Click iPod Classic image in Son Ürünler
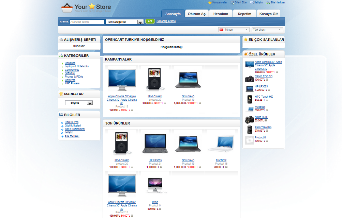This screenshot has height=218, width=342. (122, 143)
